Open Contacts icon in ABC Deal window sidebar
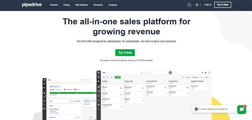The image size is (252, 120). pos(44,101)
